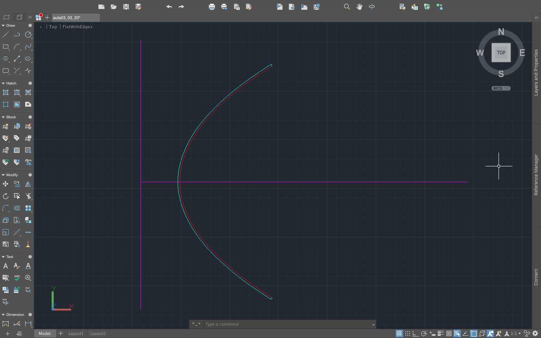Collapse the Block panel section
This screenshot has width=541, height=338.
coord(3,117)
